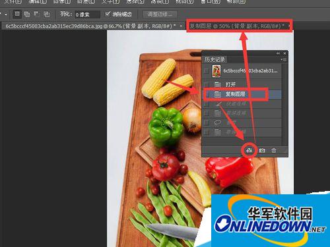This screenshot has width=330, height=247.
Task: Set history brush source on the snapshot row
Action: (x=207, y=71)
